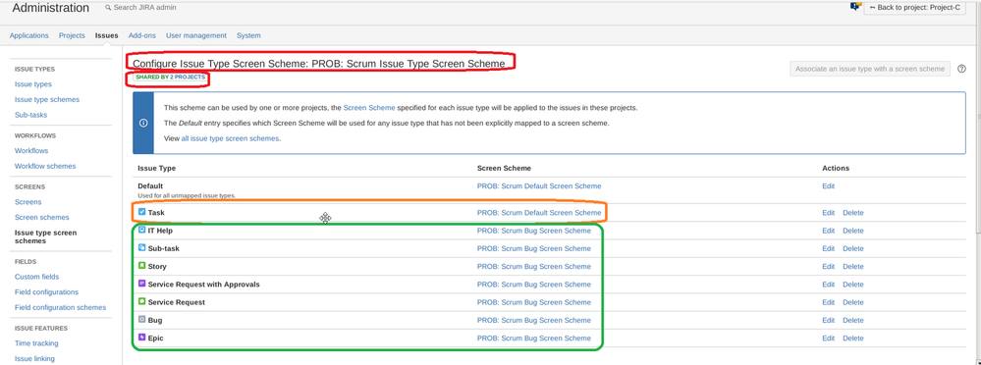Delete the IT Help mapping

click(852, 231)
